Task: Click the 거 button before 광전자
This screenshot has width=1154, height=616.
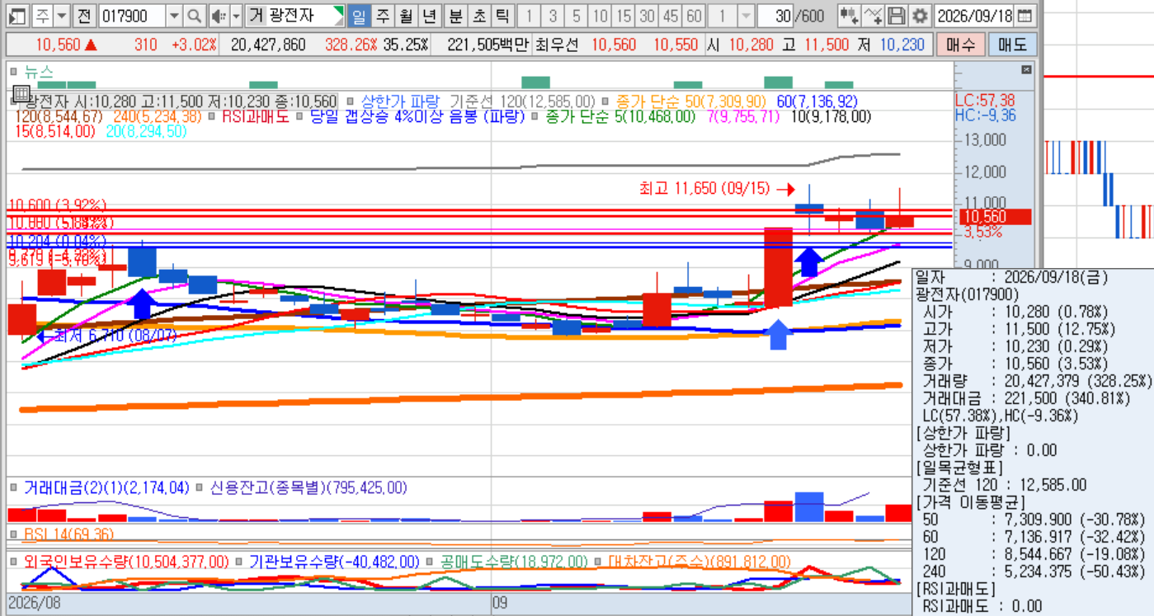Action: pyautogui.click(x=256, y=16)
